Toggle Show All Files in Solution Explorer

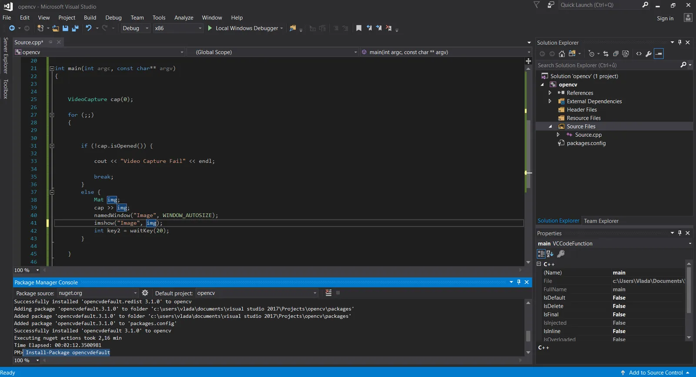(x=626, y=54)
